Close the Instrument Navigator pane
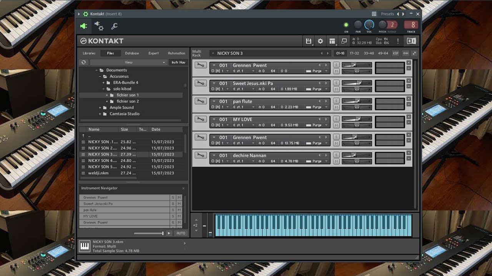The image size is (492, 276). pyautogui.click(x=183, y=188)
